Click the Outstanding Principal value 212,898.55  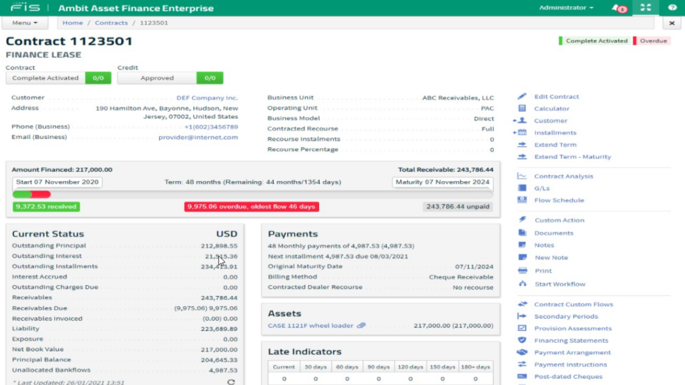219,246
